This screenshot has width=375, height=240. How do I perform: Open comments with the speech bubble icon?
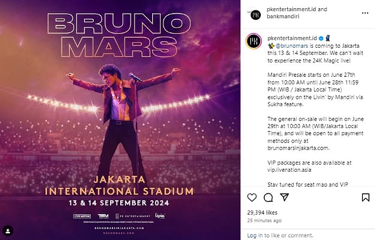[268, 197]
